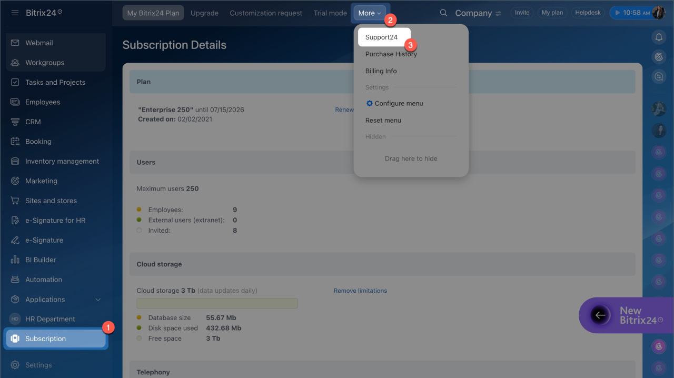Click the cloud storage usage bar
This screenshot has height=378, width=674.
217,303
